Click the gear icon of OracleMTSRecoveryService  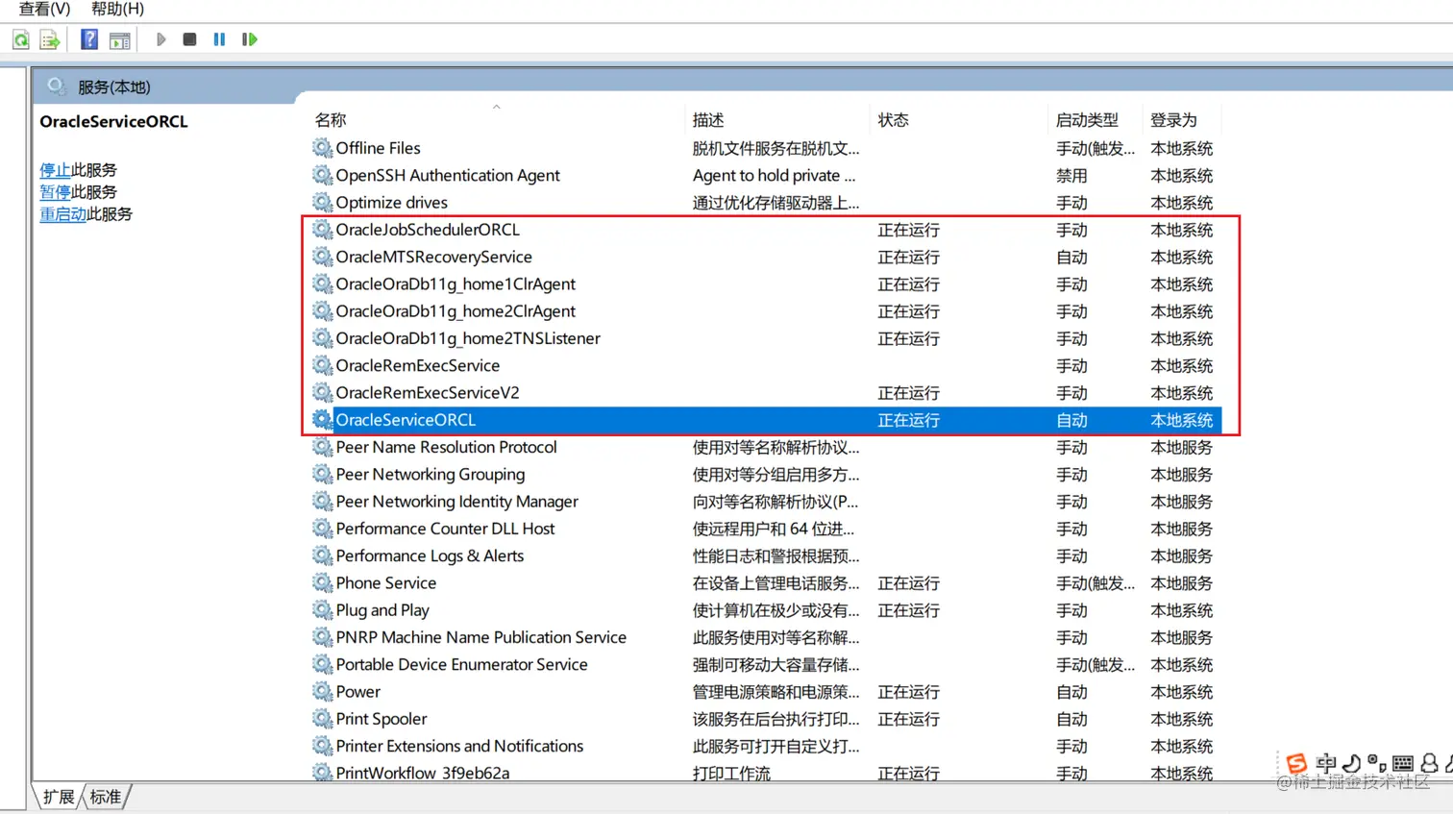pyautogui.click(x=322, y=257)
